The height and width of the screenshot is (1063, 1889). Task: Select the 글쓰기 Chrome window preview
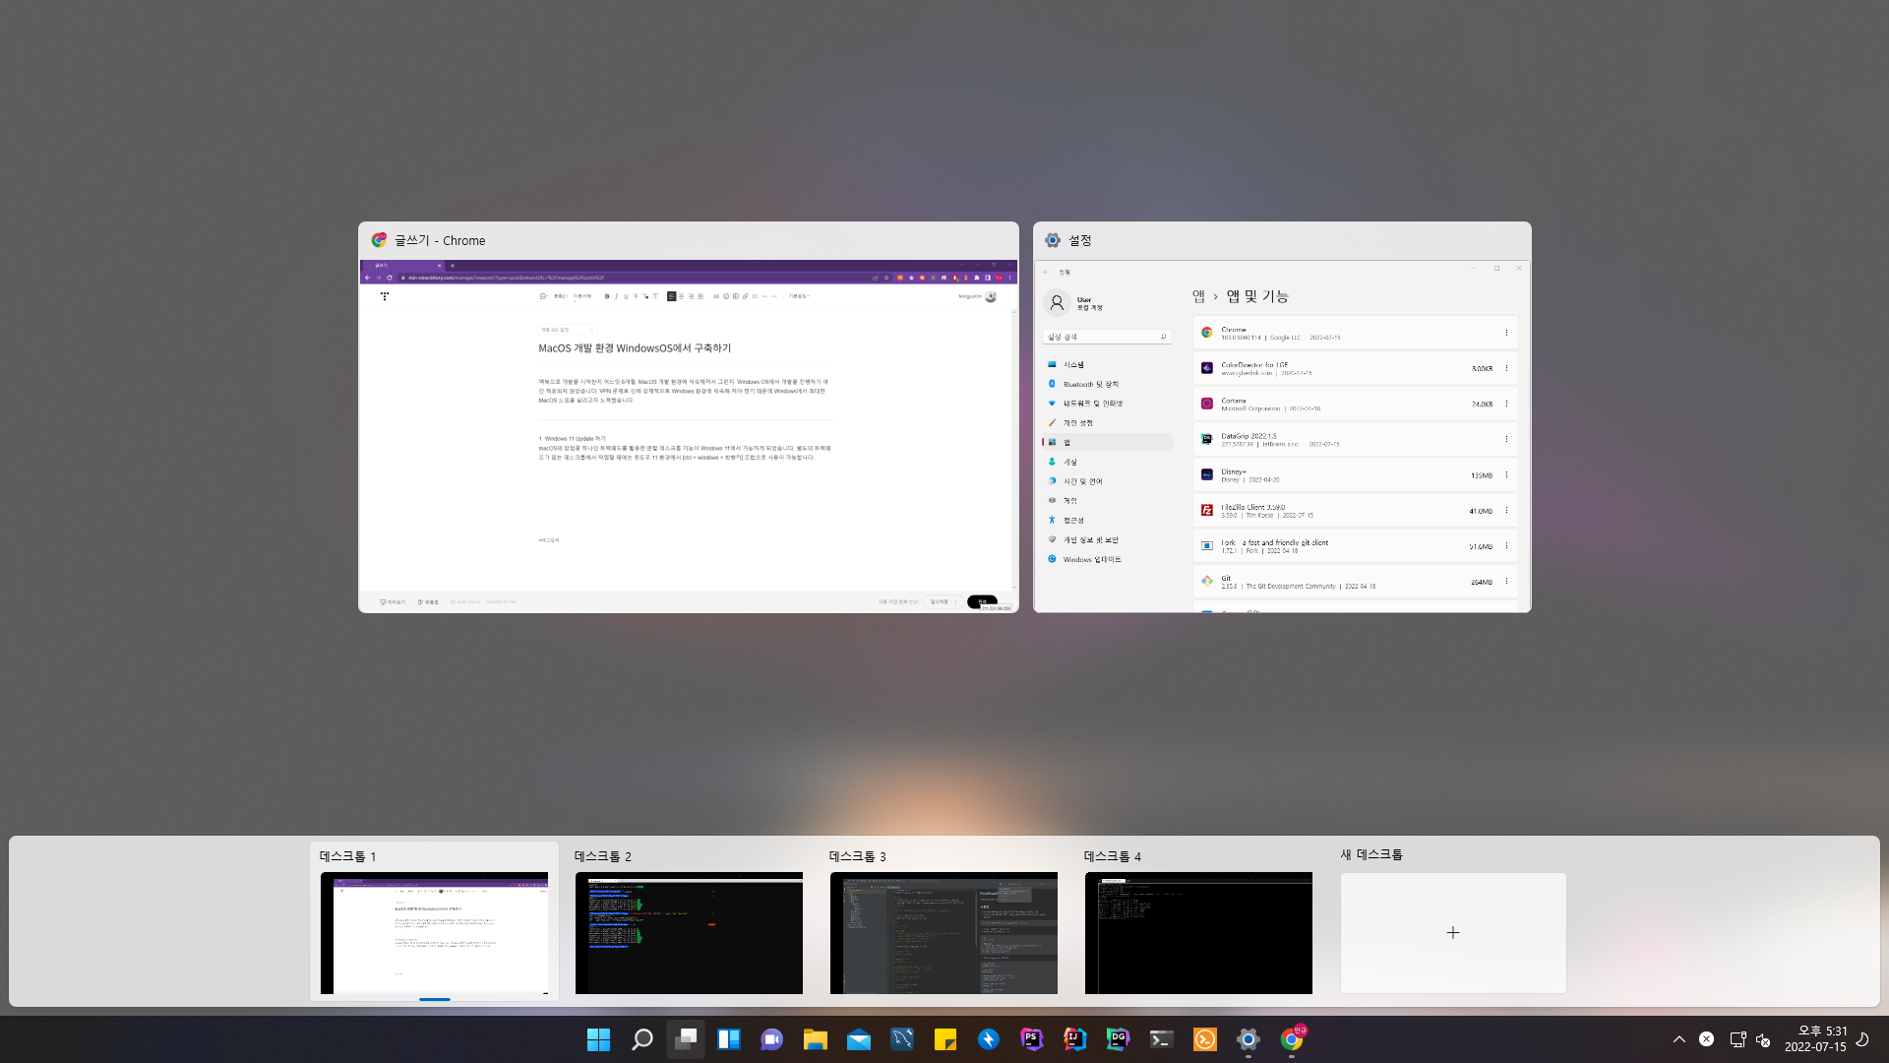[689, 433]
